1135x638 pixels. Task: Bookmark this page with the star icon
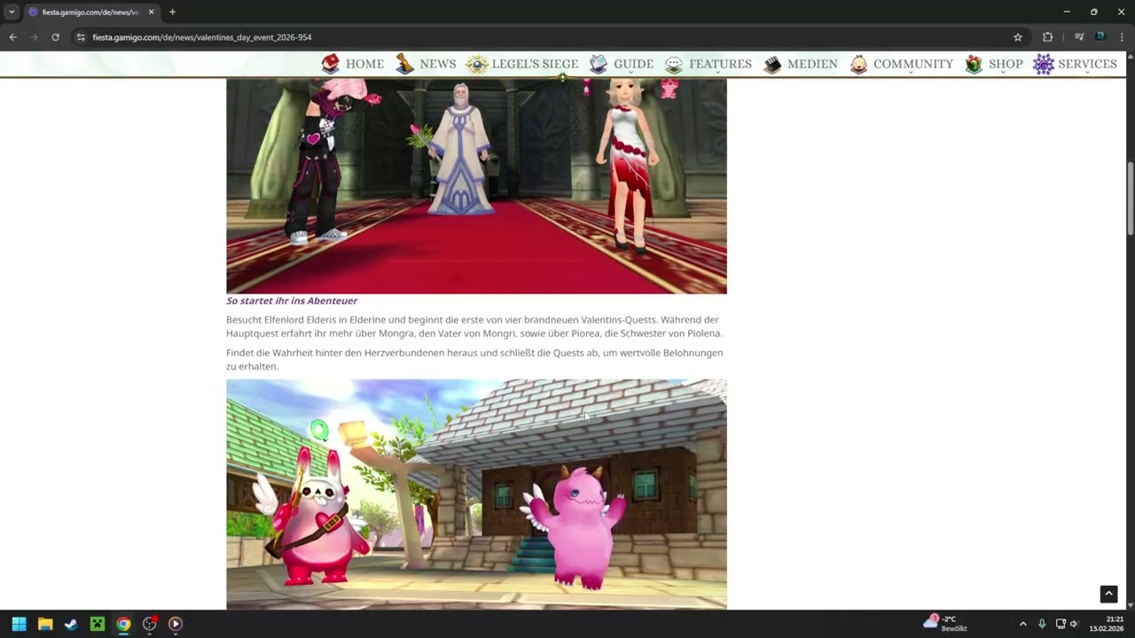pos(1018,37)
